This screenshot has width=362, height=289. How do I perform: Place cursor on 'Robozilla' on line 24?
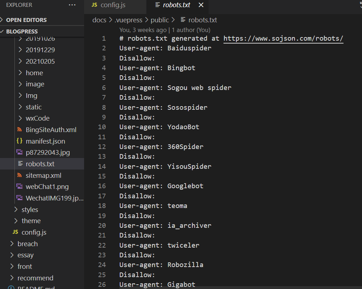click(x=186, y=265)
